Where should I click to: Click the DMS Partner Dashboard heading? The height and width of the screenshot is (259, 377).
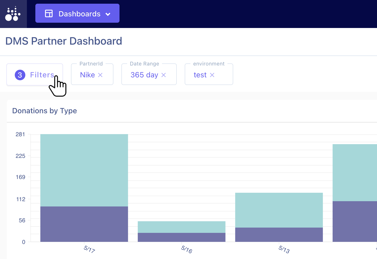(x=64, y=41)
